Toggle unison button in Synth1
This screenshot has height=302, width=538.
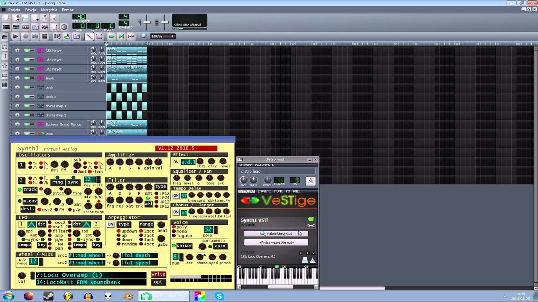185,246
